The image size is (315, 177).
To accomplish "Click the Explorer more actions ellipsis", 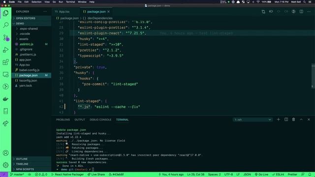I will (45, 12).
